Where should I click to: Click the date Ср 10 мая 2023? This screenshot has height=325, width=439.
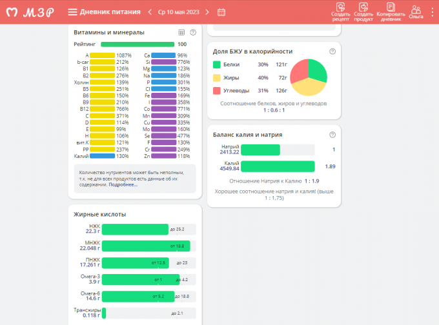179,12
